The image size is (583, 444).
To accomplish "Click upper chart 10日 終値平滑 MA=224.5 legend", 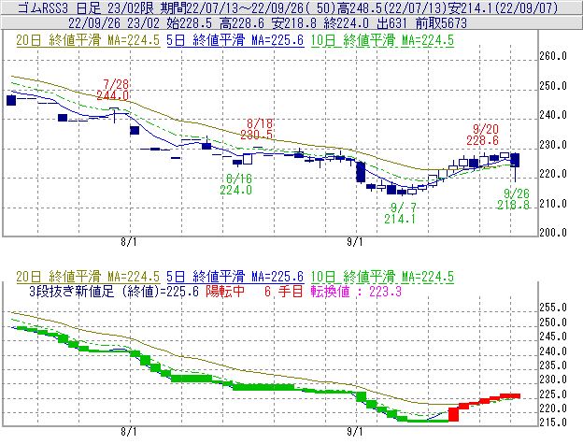I will click(382, 40).
